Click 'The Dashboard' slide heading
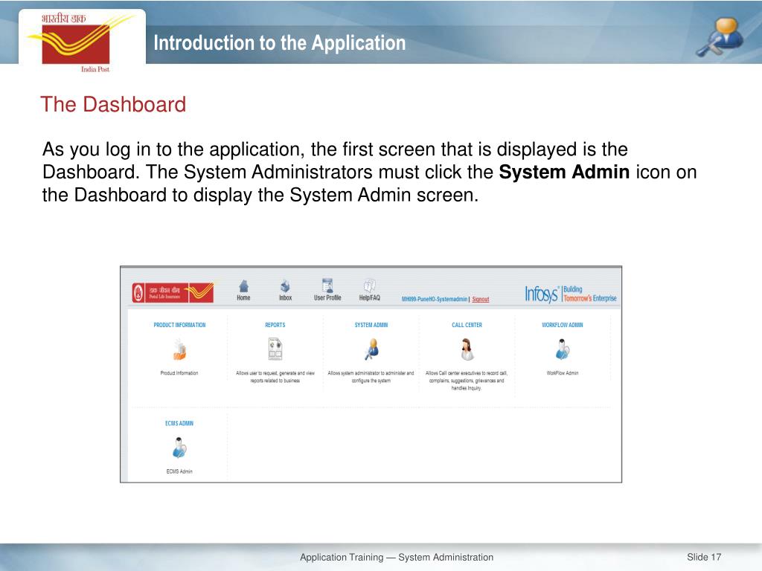Image resolution: width=762 pixels, height=571 pixels. point(113,104)
